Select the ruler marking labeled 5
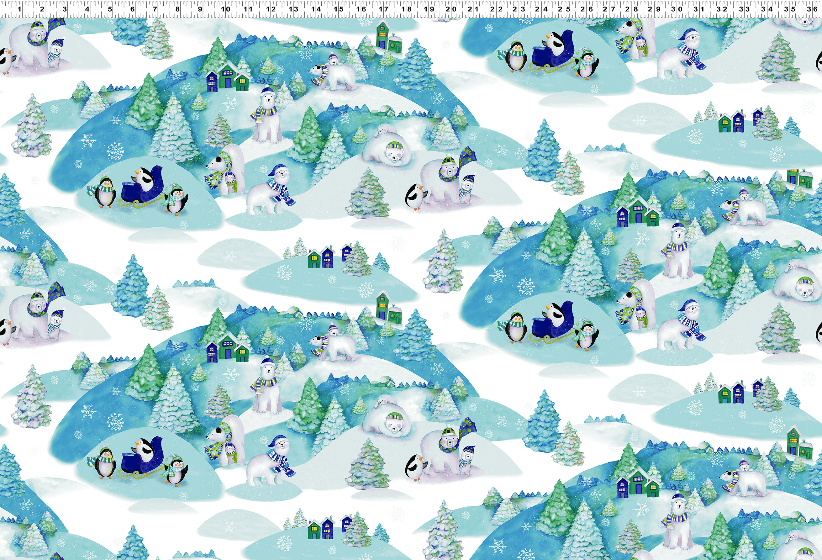The height and width of the screenshot is (560, 822). tap(110, 9)
